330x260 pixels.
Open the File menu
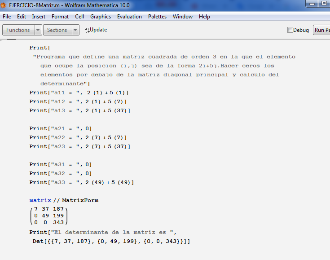7,17
